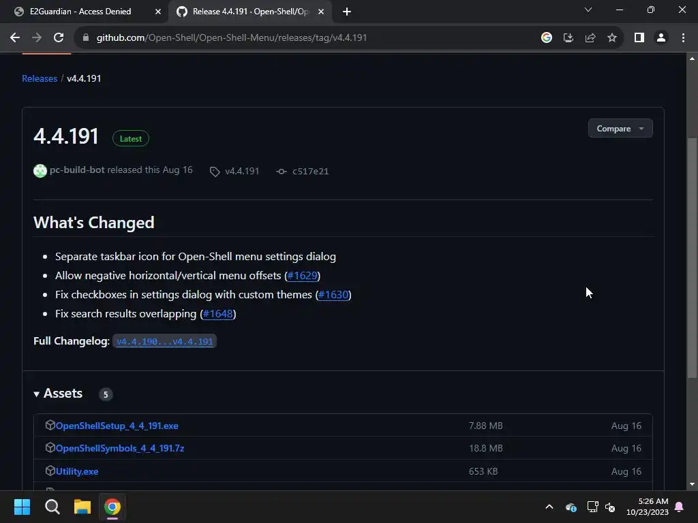Go back using the browser back arrow
Viewport: 698px width, 523px height.
pyautogui.click(x=15, y=38)
